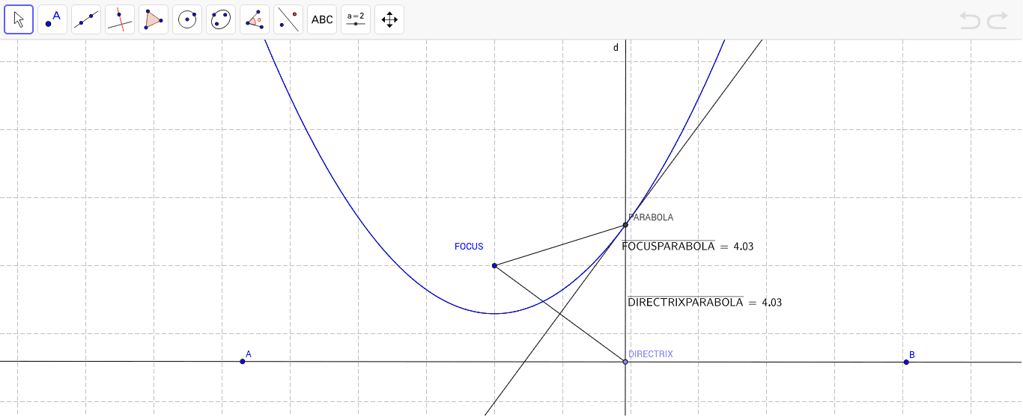
Task: Select the a=2 Slider tool
Action: [356, 19]
